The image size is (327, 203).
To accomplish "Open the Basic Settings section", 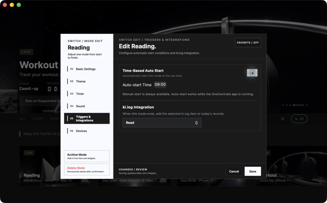I will [87, 69].
